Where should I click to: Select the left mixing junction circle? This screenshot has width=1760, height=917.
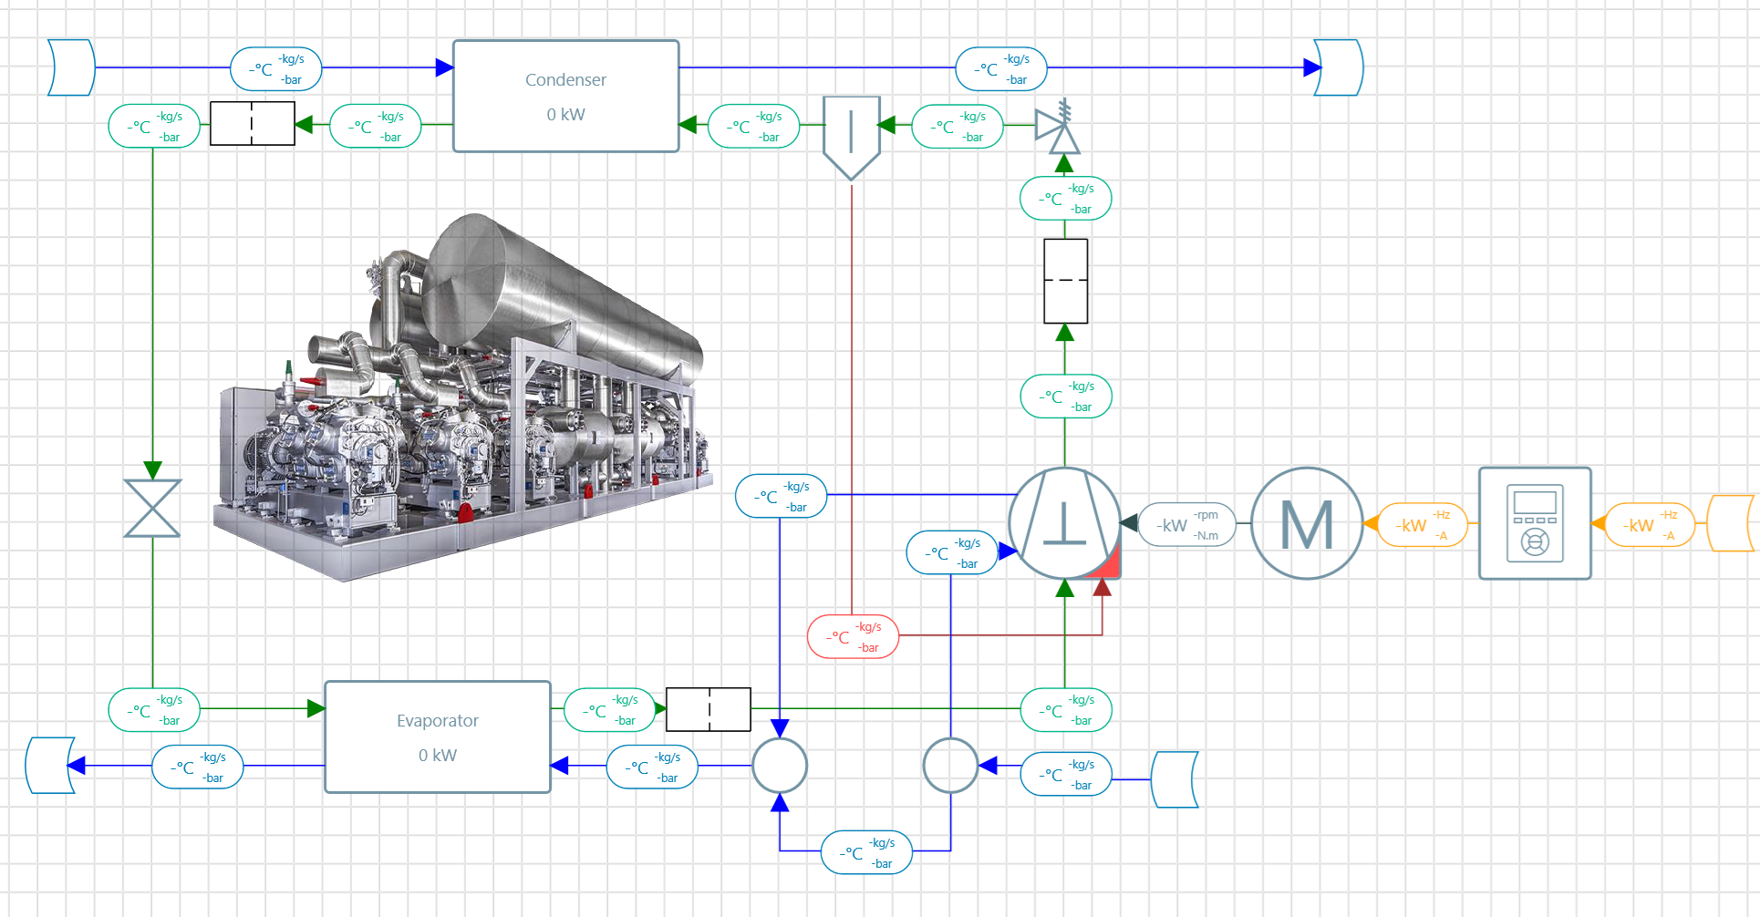pyautogui.click(x=779, y=766)
